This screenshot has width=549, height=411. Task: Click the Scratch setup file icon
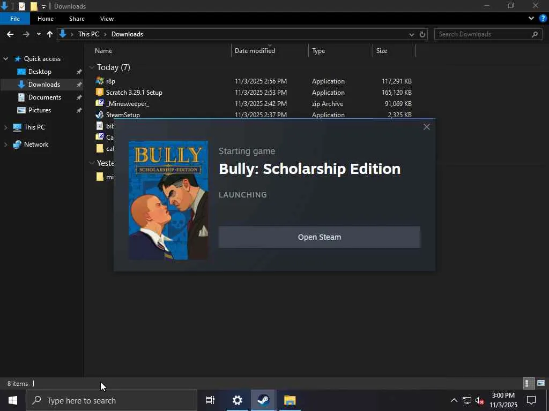(100, 92)
